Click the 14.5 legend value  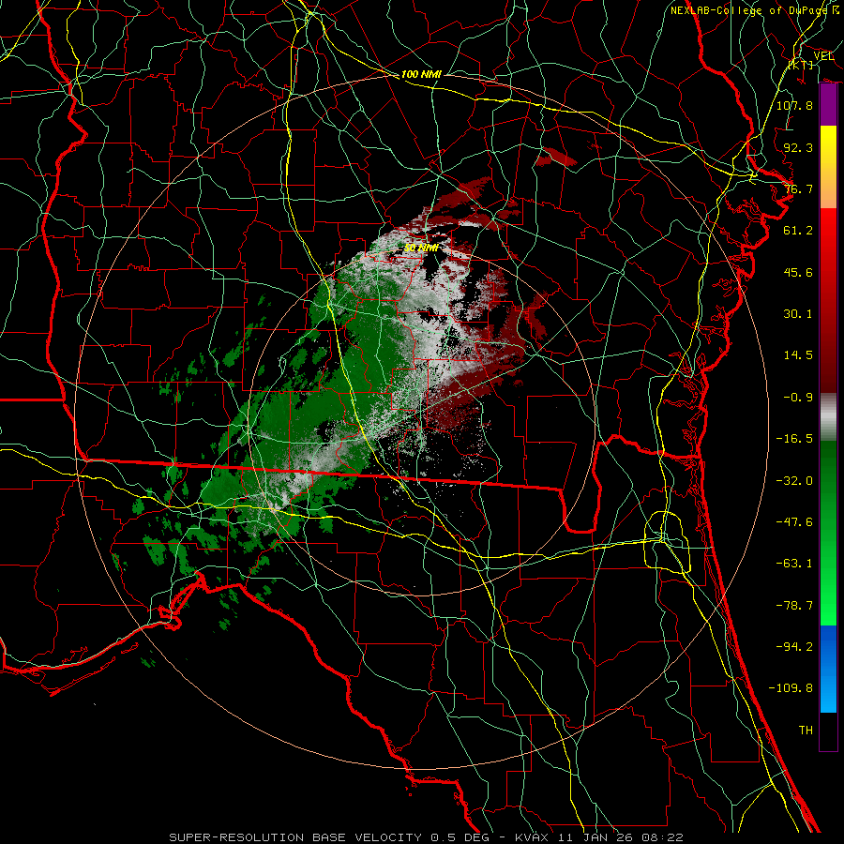pyautogui.click(x=798, y=355)
